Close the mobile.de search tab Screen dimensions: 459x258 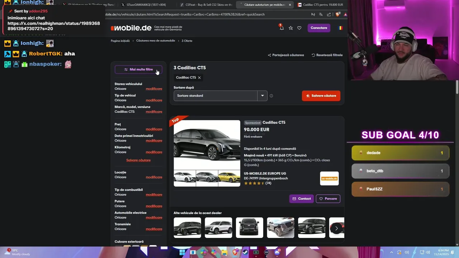tap(290, 5)
